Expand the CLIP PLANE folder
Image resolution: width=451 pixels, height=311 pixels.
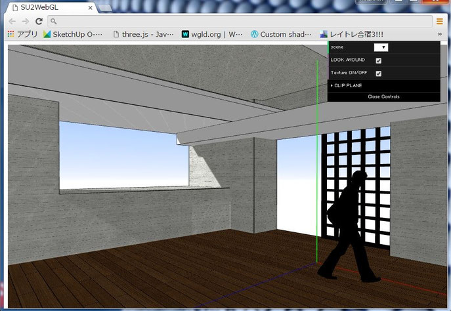pos(383,86)
